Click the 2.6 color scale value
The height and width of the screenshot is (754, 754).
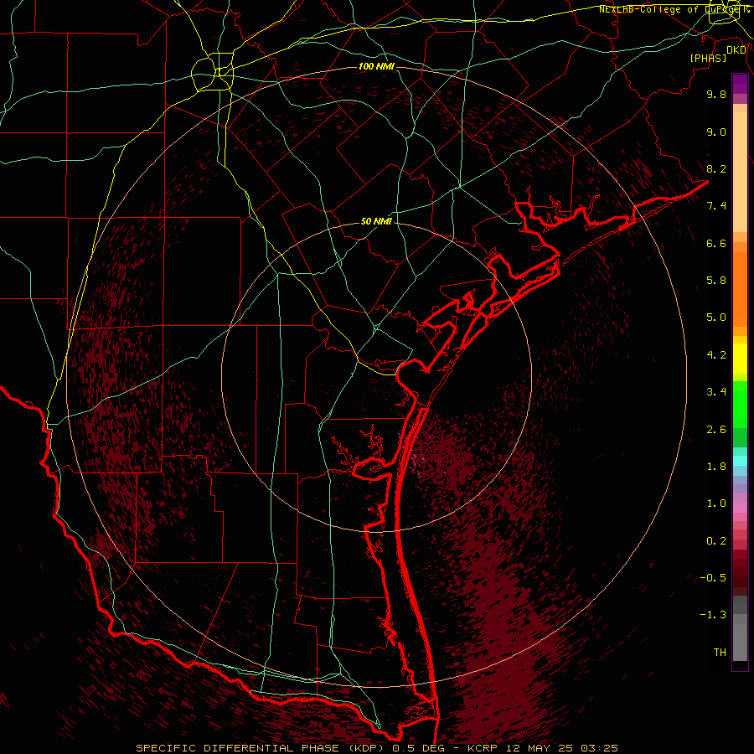pos(716,430)
